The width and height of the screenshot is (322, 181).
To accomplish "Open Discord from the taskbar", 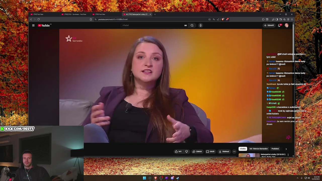I will tap(172, 178).
